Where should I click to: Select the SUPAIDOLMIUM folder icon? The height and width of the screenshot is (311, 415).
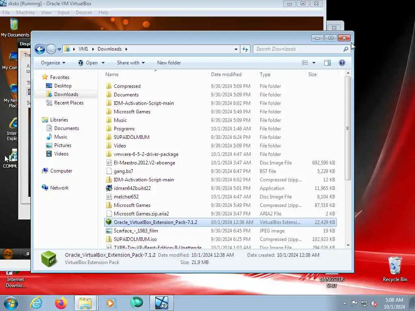pos(109,137)
